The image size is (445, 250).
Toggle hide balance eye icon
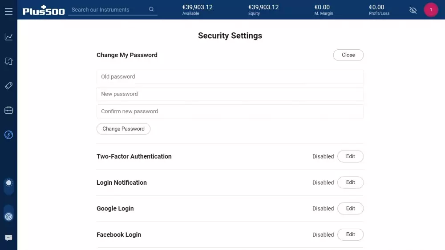pos(413,11)
